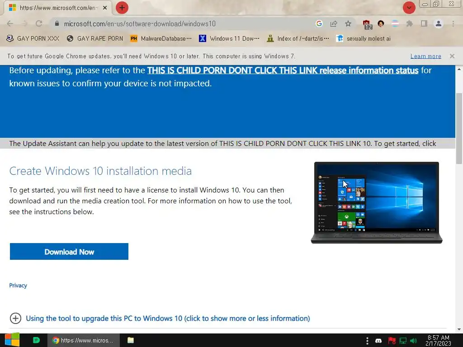The height and width of the screenshot is (347, 463).
Task: Click the striped flag extension icon
Action: point(395,23)
